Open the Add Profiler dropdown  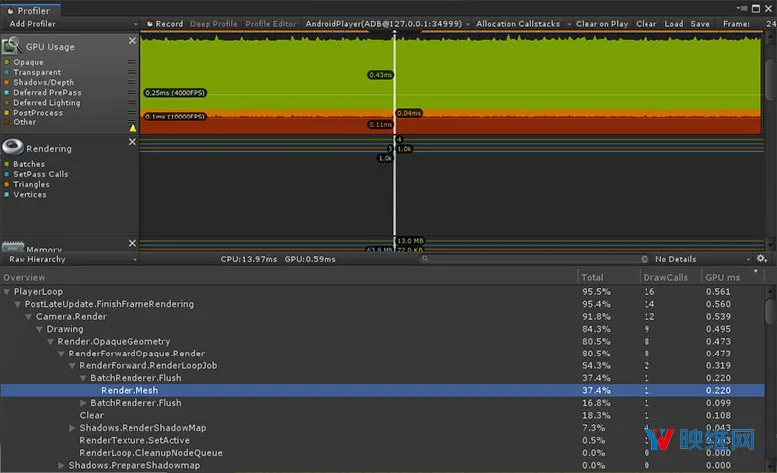pos(73,24)
